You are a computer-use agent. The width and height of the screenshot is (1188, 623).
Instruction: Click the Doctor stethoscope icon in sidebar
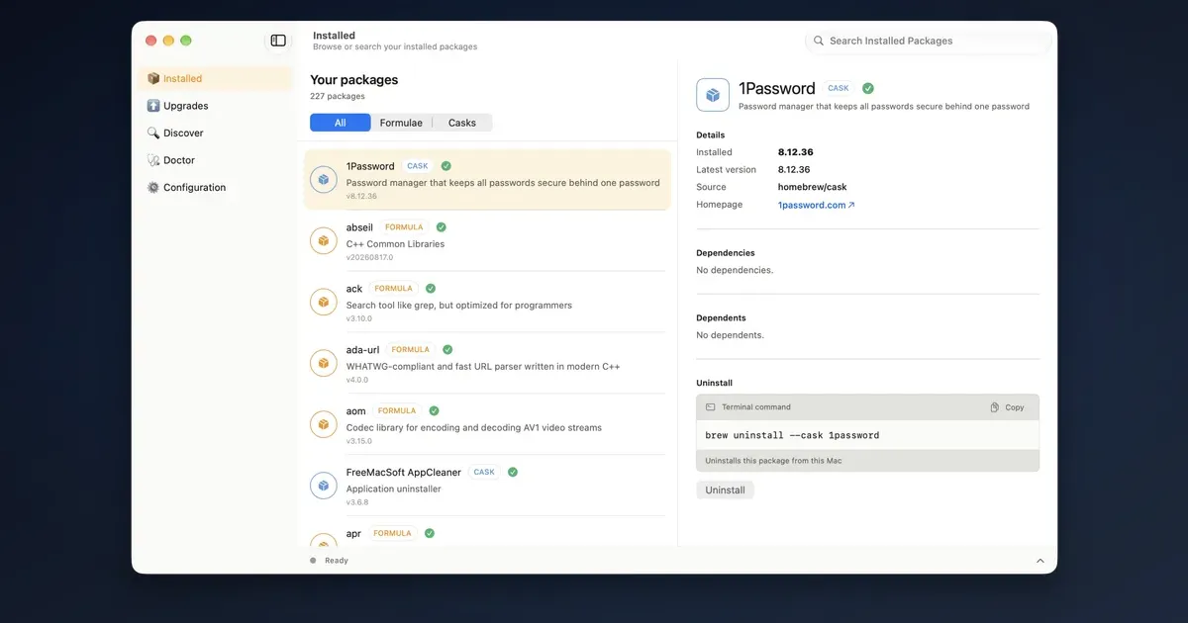[x=153, y=160]
